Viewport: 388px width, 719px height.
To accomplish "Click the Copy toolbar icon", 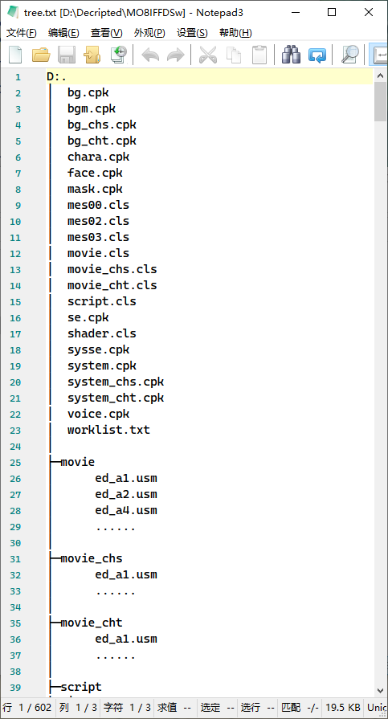I will [234, 55].
